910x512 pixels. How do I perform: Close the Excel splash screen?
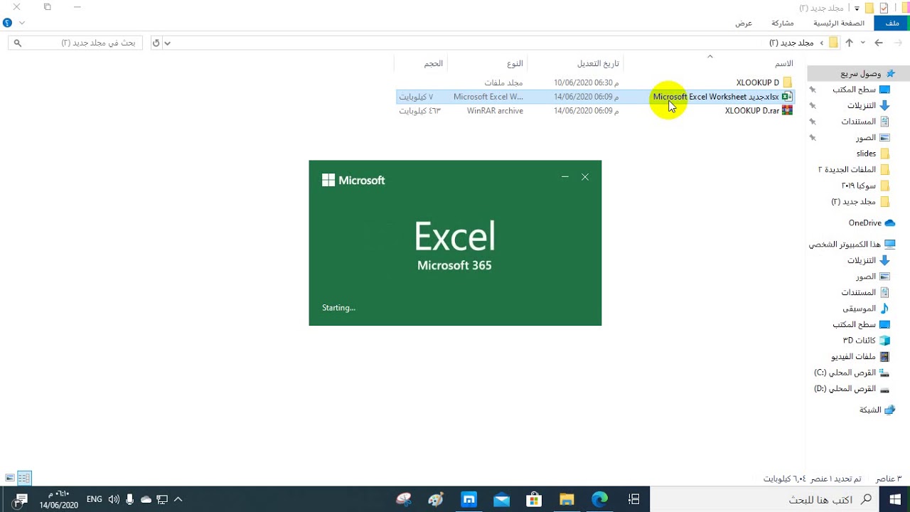(585, 177)
